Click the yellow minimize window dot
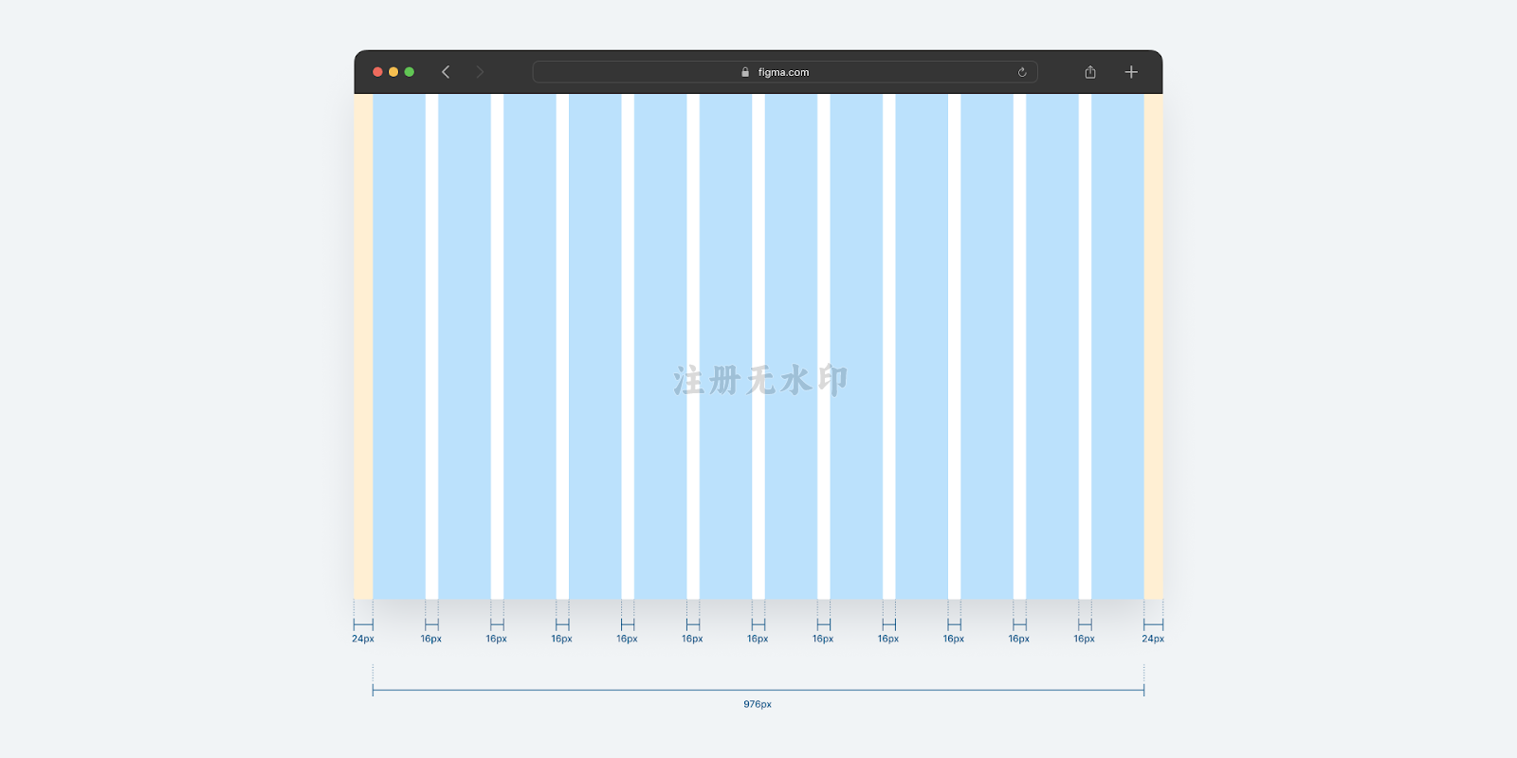The image size is (1517, 758). (x=393, y=72)
